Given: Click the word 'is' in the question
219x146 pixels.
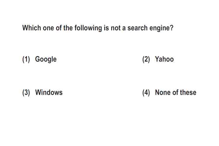Looking at the screenshot, I should pos(106,28).
